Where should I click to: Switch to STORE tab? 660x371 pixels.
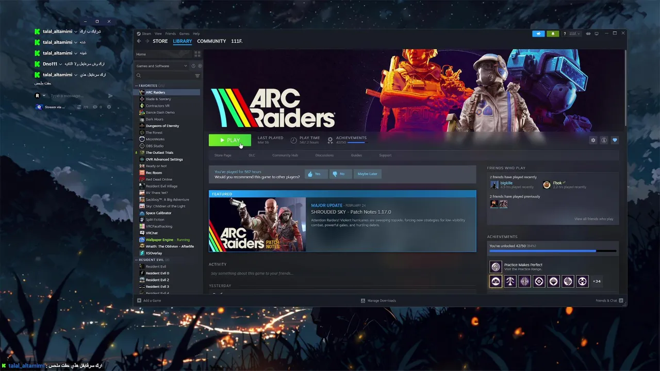[160, 41]
